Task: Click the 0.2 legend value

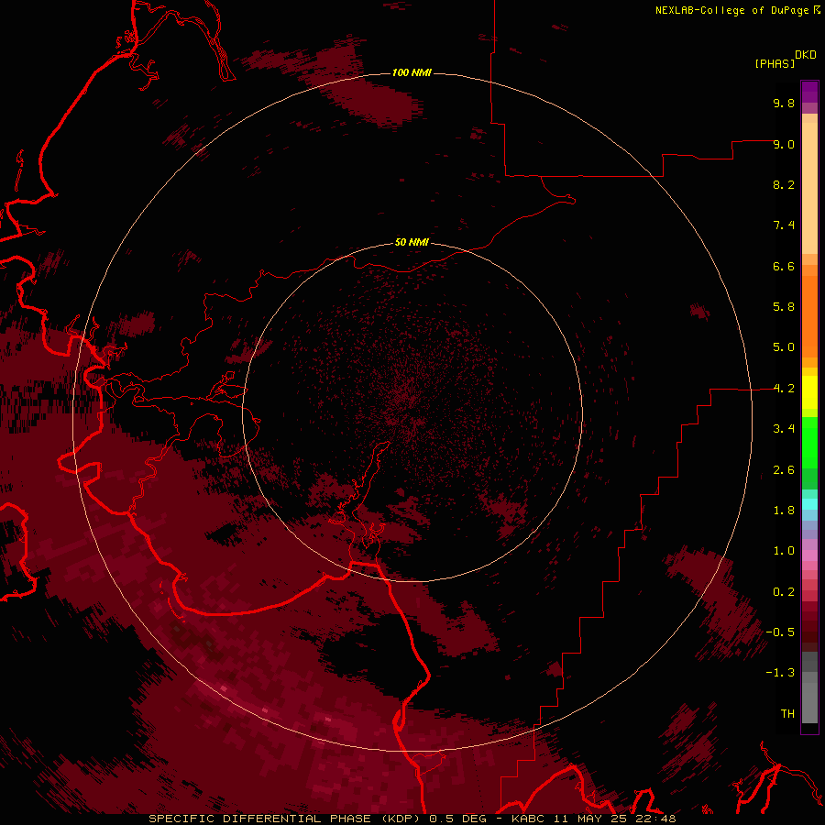Action: tap(784, 592)
